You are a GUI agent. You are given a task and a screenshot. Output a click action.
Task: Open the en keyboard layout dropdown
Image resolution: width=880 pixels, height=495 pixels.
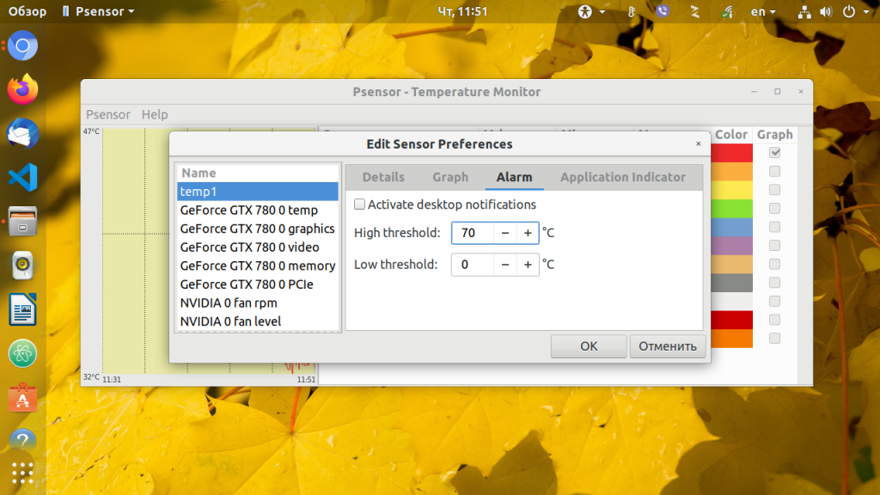(763, 11)
